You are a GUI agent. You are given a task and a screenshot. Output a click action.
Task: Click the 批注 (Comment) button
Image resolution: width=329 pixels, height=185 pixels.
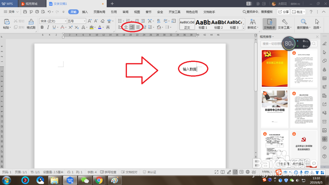[298, 12]
